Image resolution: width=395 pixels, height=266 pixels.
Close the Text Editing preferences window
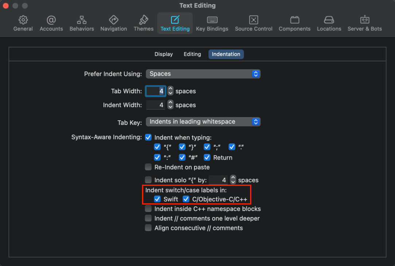pos(5,5)
